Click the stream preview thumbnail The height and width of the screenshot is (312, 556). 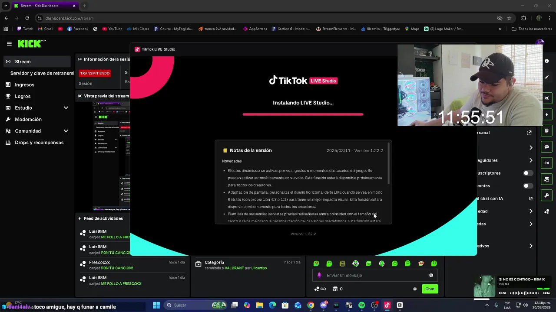111,156
